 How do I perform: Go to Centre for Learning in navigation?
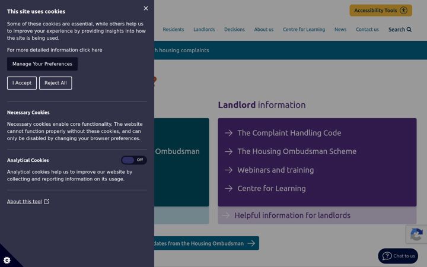click(304, 30)
